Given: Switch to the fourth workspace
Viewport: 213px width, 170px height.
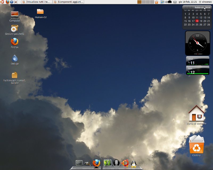Looking at the screenshot, I should [152, 2].
